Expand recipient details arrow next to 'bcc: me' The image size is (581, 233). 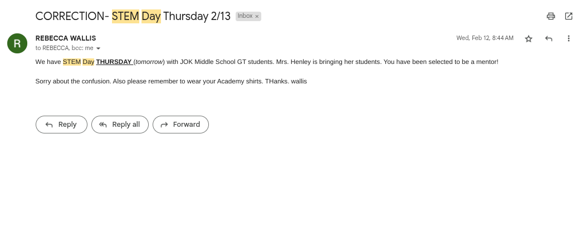click(99, 48)
